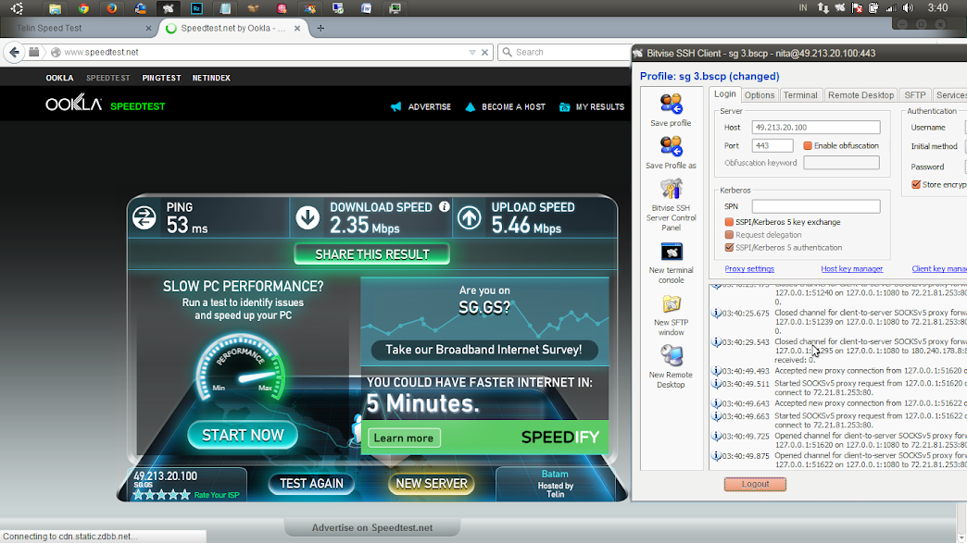Toggle SSPI/Kerberos 5 key exchange checkbox

coord(729,222)
